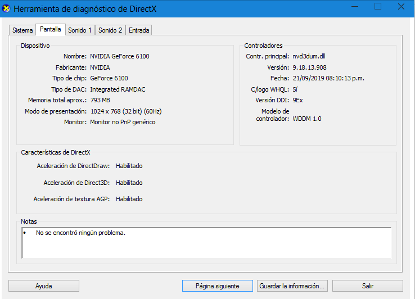This screenshot has width=415, height=299.
Task: Click driver version 9.18.13.908
Action: [x=309, y=67]
